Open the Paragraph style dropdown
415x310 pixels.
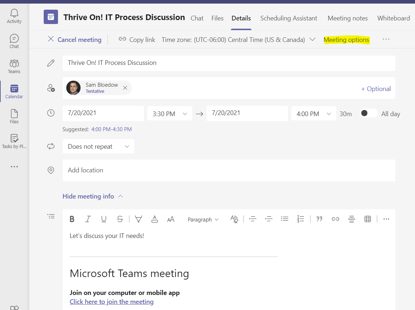tap(203, 219)
